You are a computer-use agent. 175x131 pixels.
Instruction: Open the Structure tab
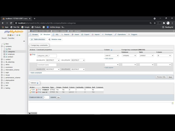point(45,35)
